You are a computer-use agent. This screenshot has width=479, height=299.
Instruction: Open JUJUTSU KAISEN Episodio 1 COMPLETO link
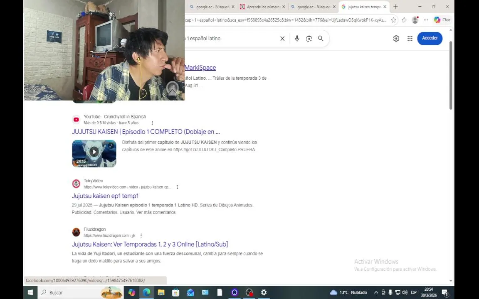pyautogui.click(x=146, y=132)
